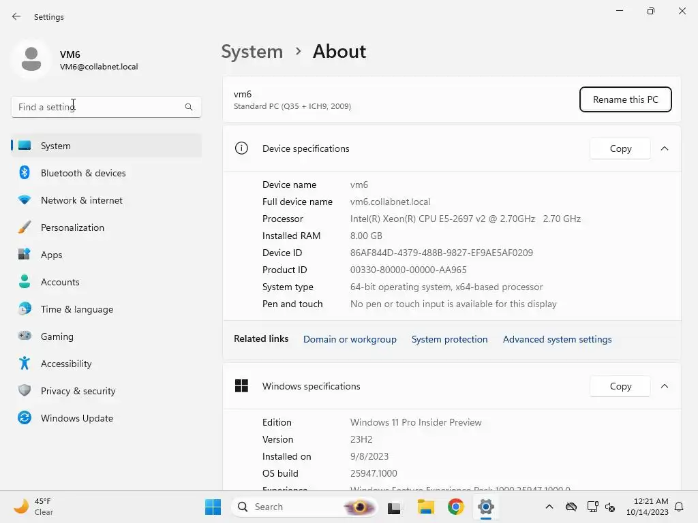Image resolution: width=698 pixels, height=523 pixels.
Task: Select the Gaming menu entry
Action: coord(106,336)
